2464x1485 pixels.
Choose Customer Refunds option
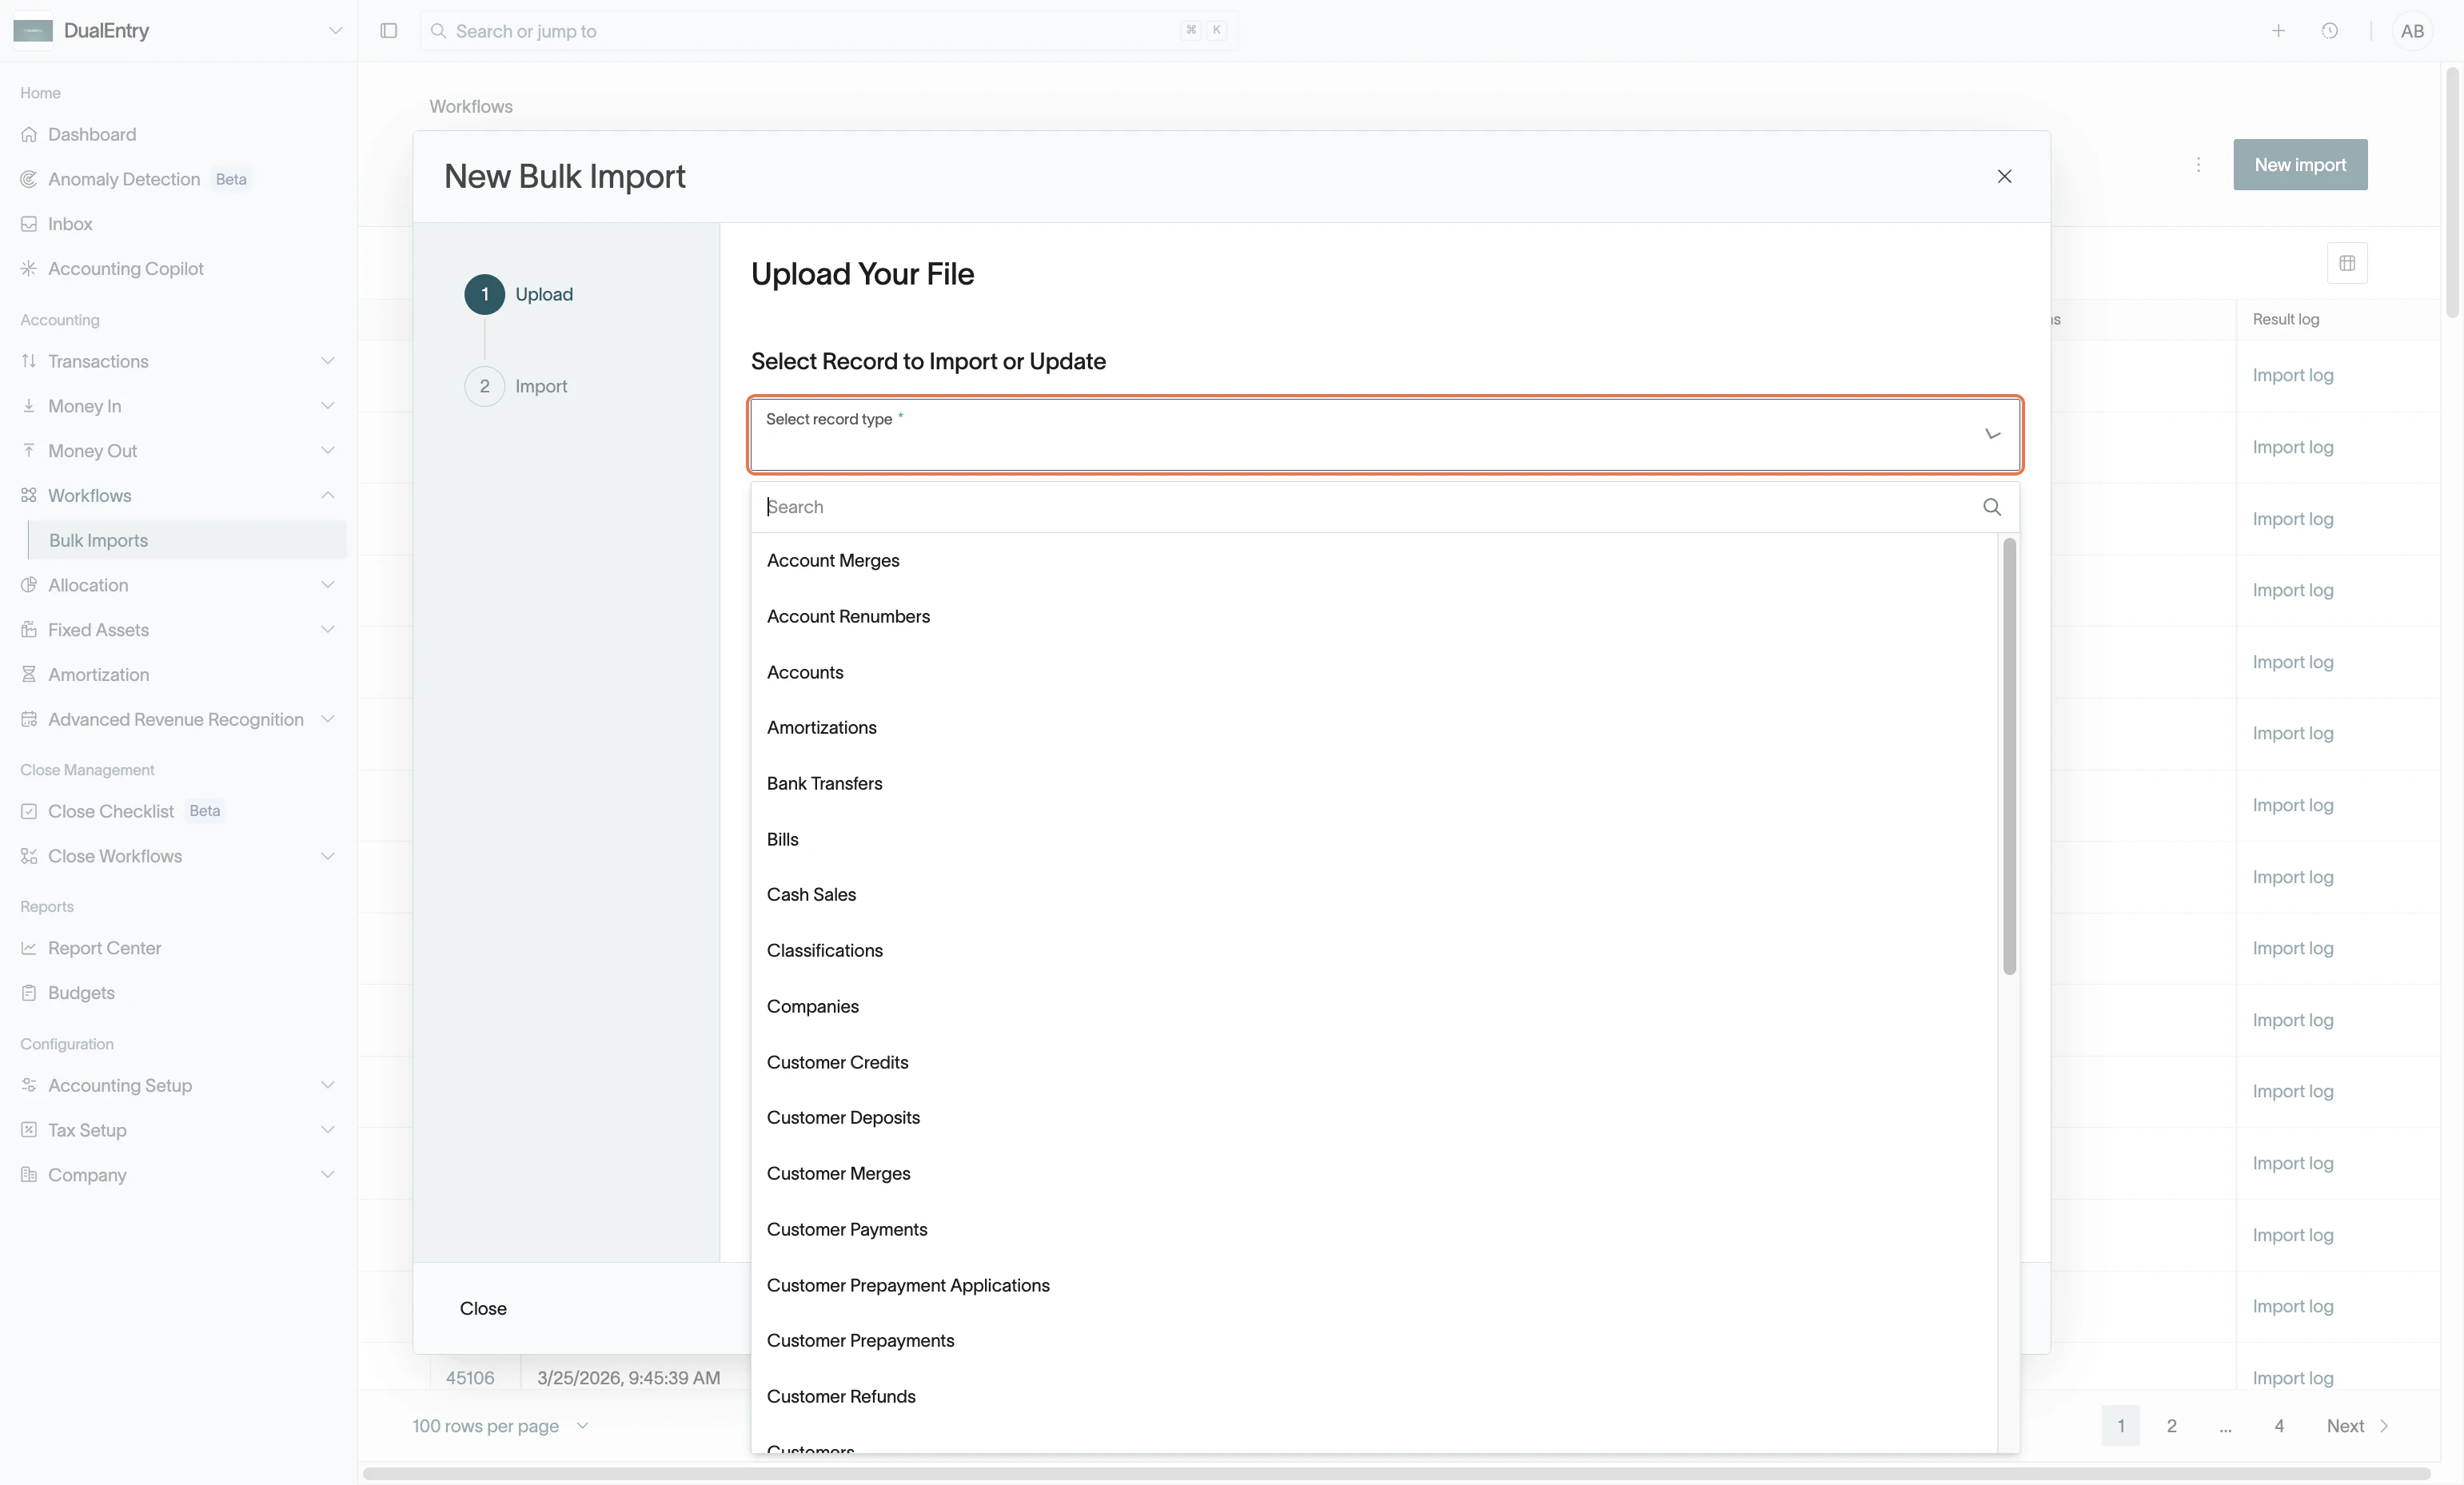pyautogui.click(x=1374, y=1397)
